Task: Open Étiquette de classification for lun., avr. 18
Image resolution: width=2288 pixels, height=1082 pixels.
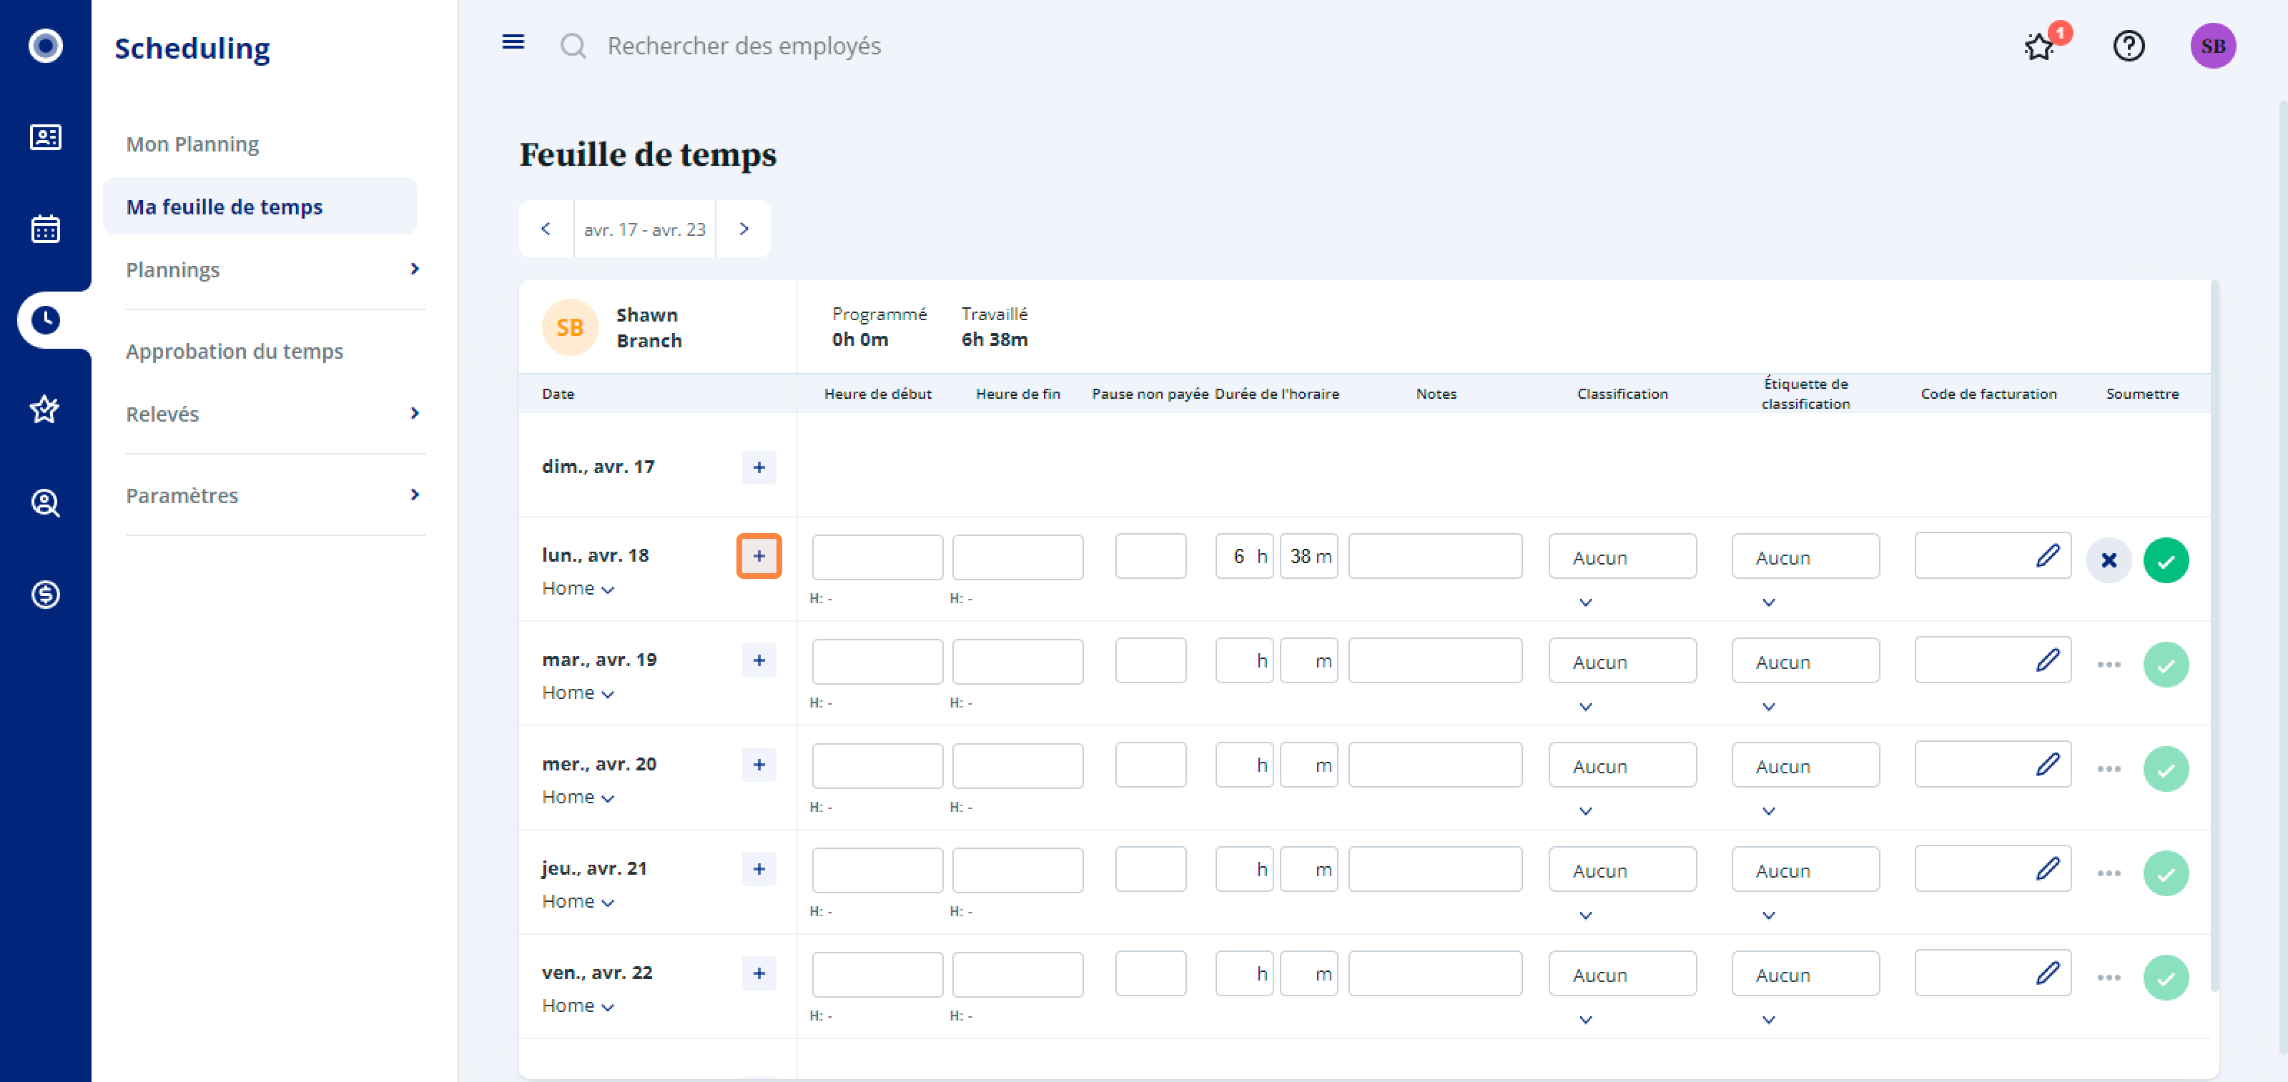Action: pos(1805,557)
